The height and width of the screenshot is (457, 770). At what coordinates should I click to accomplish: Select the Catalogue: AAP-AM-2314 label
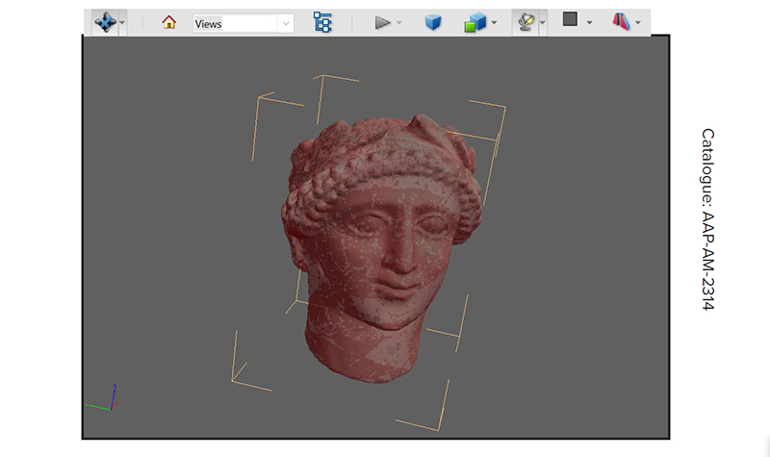(707, 219)
